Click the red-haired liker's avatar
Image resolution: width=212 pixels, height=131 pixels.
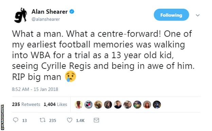(147, 105)
